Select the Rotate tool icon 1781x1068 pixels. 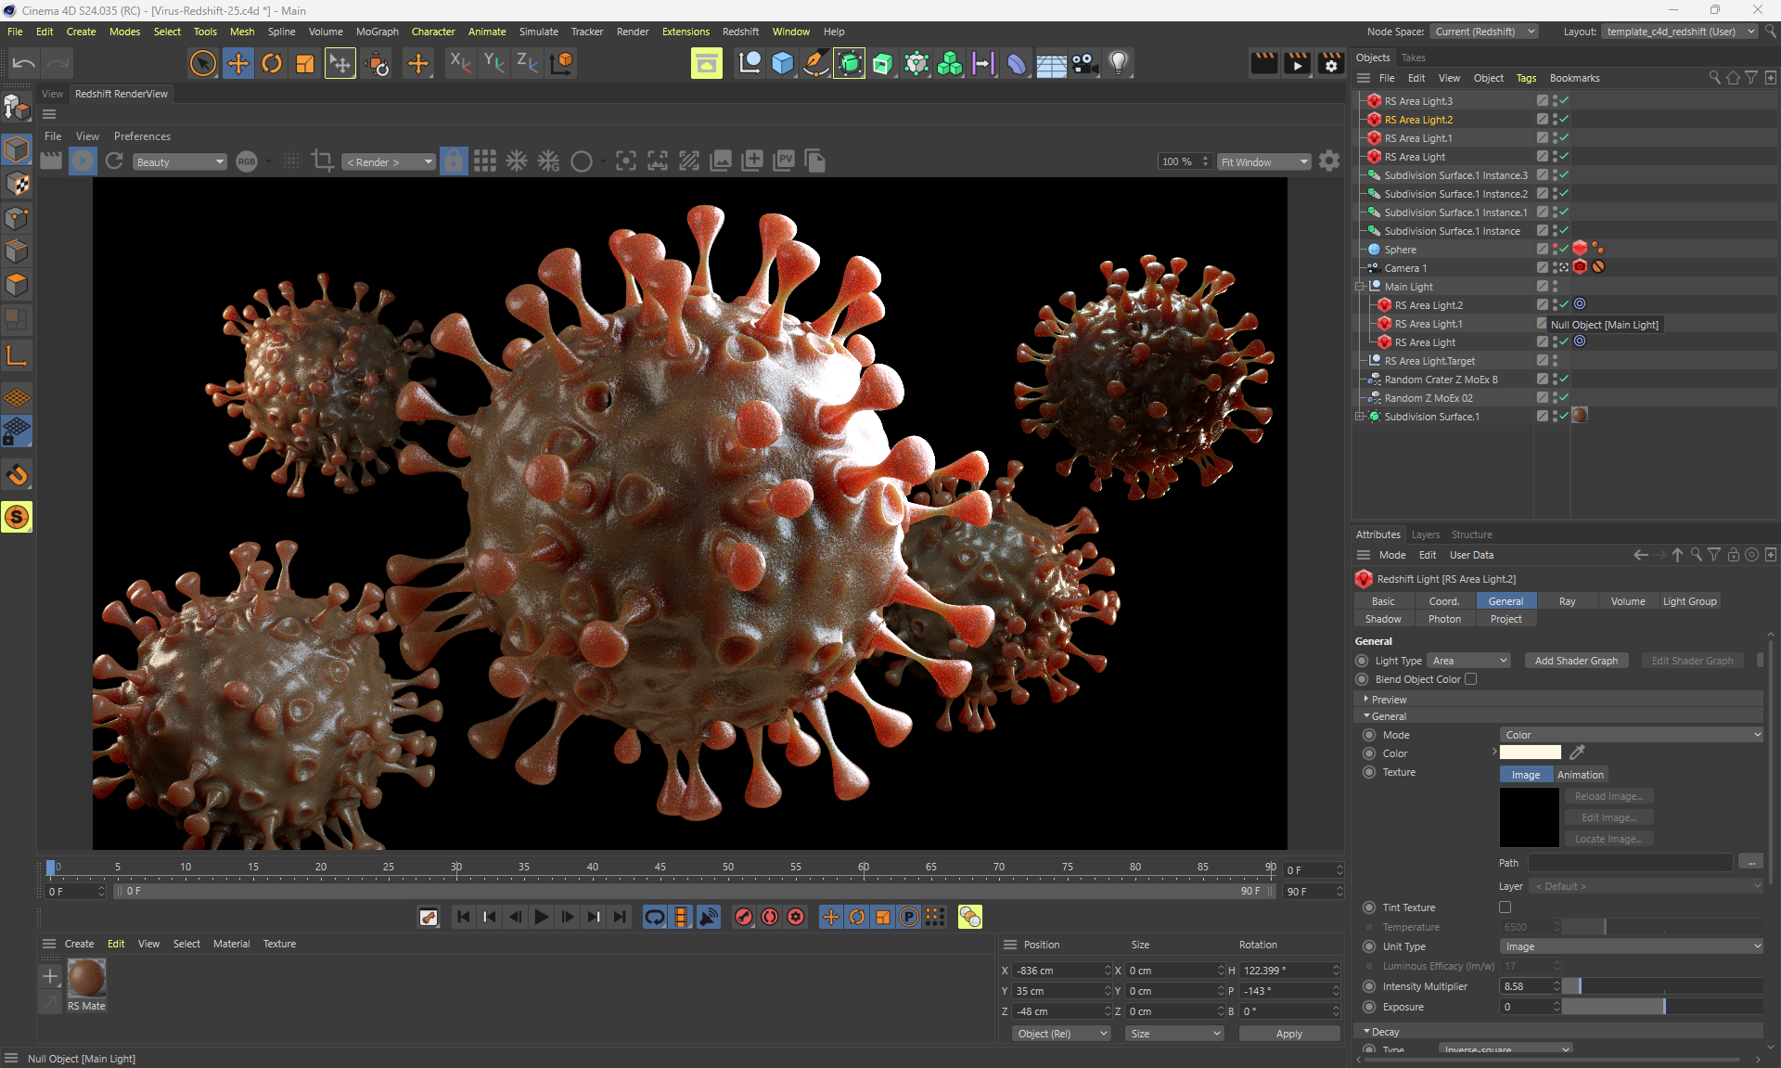(x=271, y=63)
